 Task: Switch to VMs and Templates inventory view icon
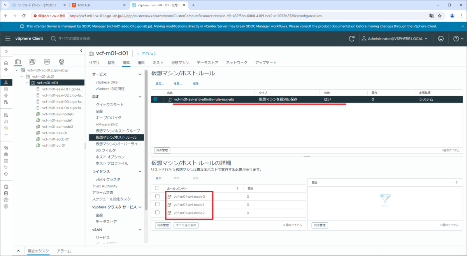pos(32,61)
